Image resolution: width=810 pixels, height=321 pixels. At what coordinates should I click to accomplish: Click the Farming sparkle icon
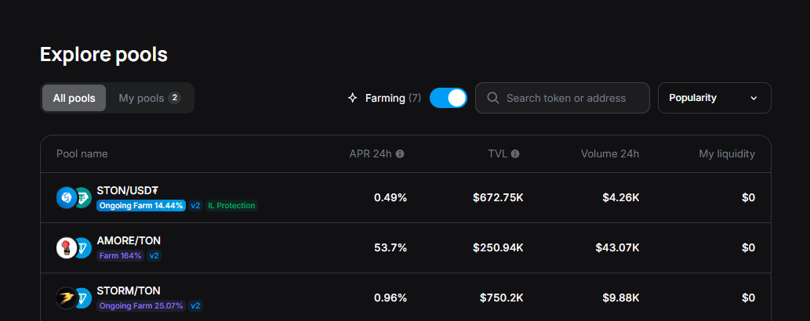tap(353, 98)
